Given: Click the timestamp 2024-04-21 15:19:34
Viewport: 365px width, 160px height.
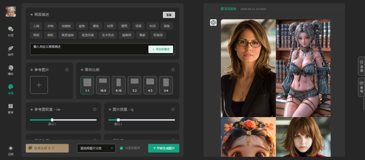Looking at the screenshot, I should [x=253, y=9].
